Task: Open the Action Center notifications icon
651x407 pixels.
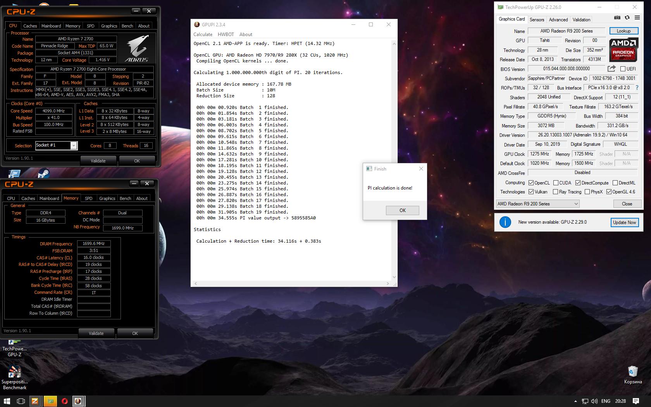Action: pos(636,401)
